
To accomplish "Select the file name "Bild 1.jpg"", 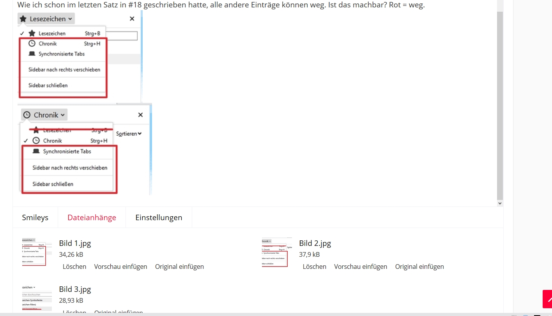I will tap(75, 243).
